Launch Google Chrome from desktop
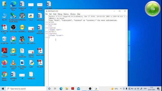Screen dimensions: 162x91 point(4,76)
